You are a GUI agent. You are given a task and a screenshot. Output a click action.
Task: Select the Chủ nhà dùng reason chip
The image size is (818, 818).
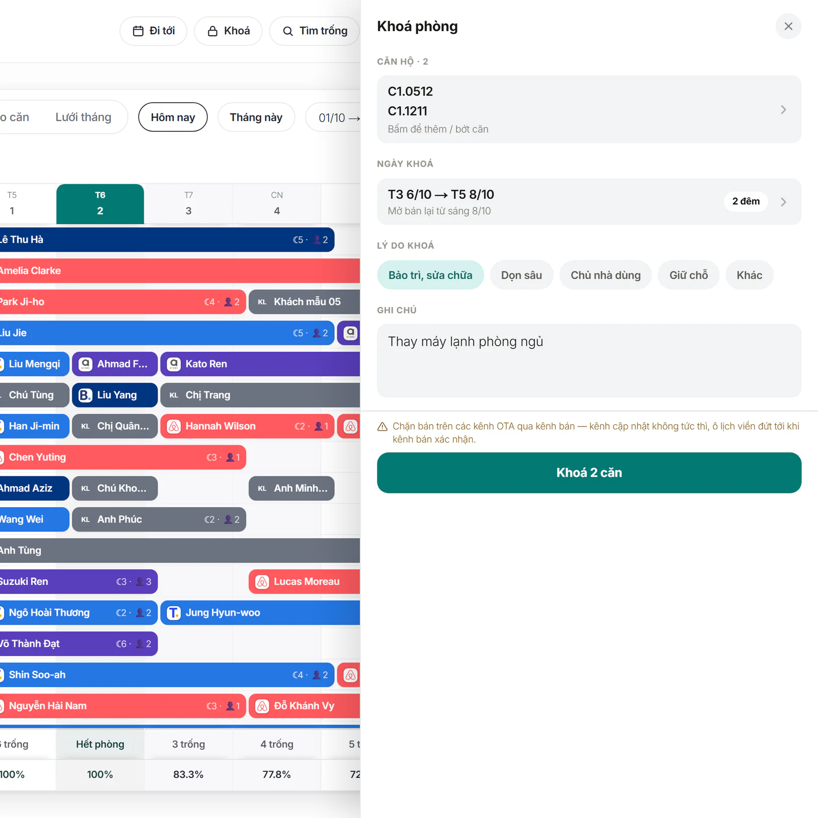[605, 275]
